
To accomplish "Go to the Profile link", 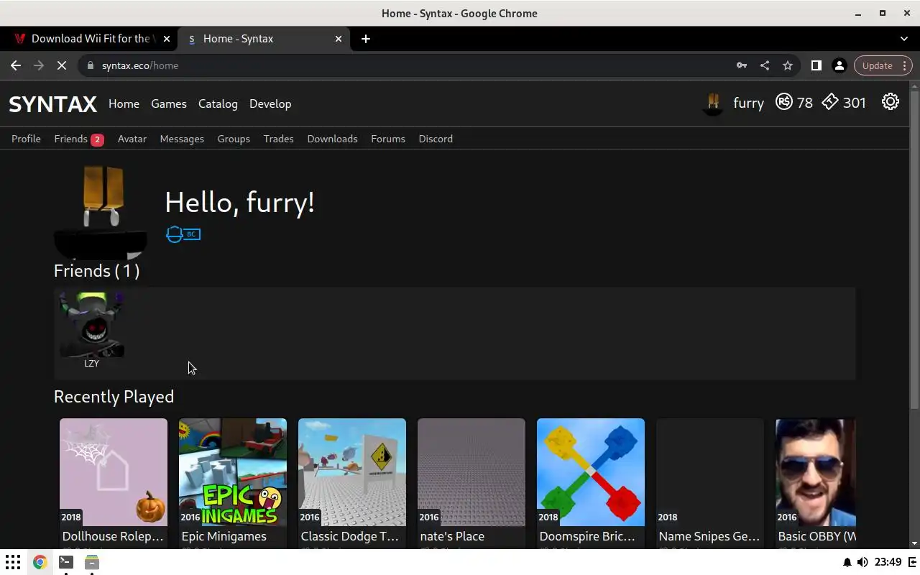I will [x=26, y=139].
